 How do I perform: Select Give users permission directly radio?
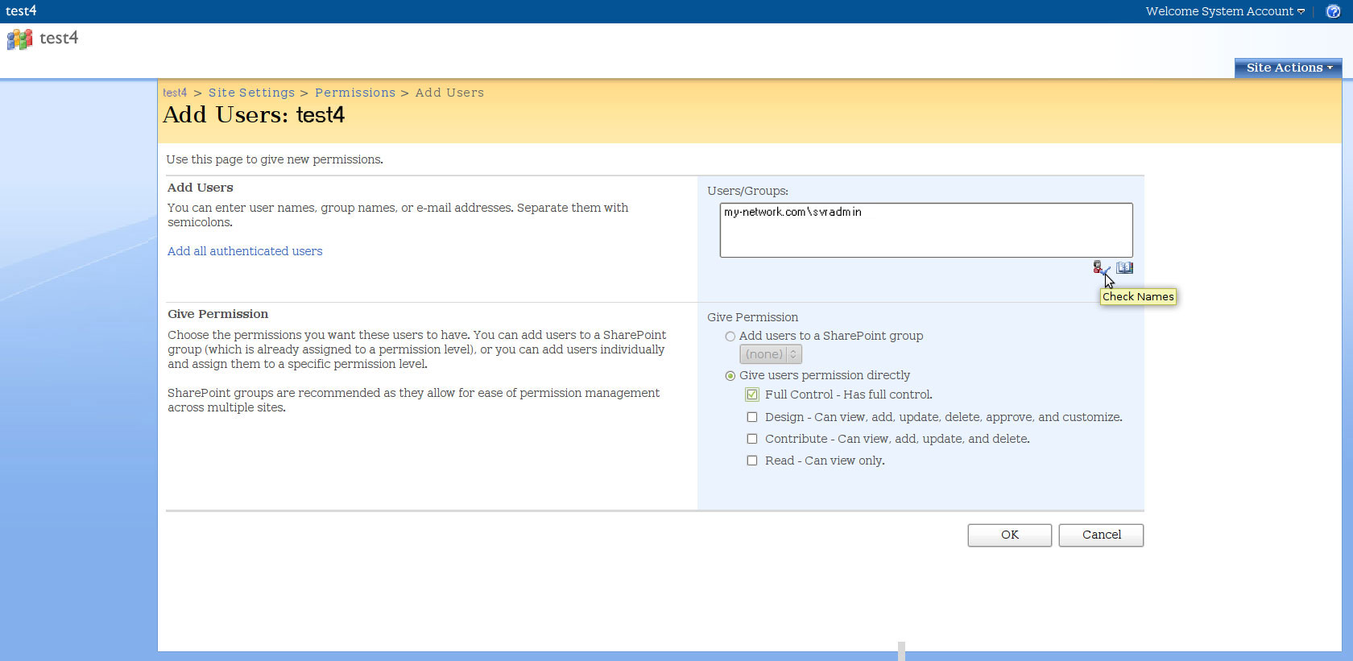[x=730, y=376]
